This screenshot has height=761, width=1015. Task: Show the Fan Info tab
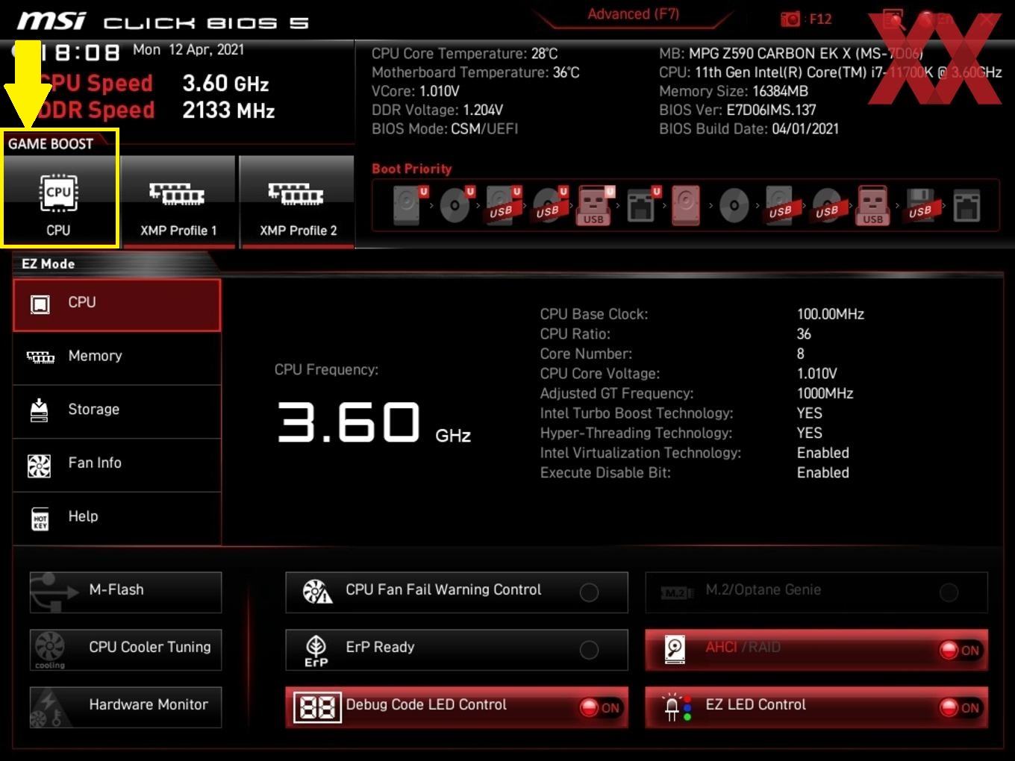(x=117, y=465)
